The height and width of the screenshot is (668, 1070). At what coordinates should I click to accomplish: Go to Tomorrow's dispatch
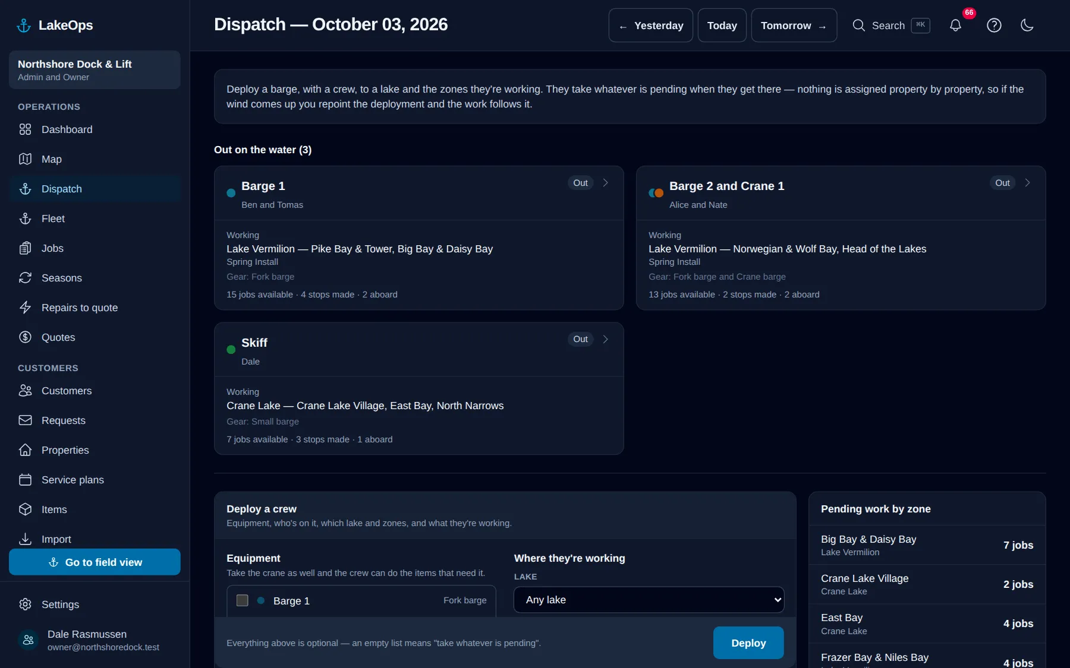(794, 26)
